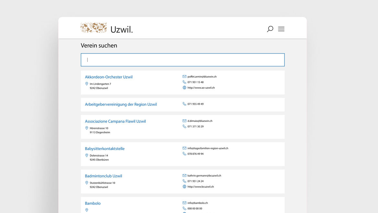Visit http://www.bcuzwil.ch website link
378x213 pixels.
[201, 187]
